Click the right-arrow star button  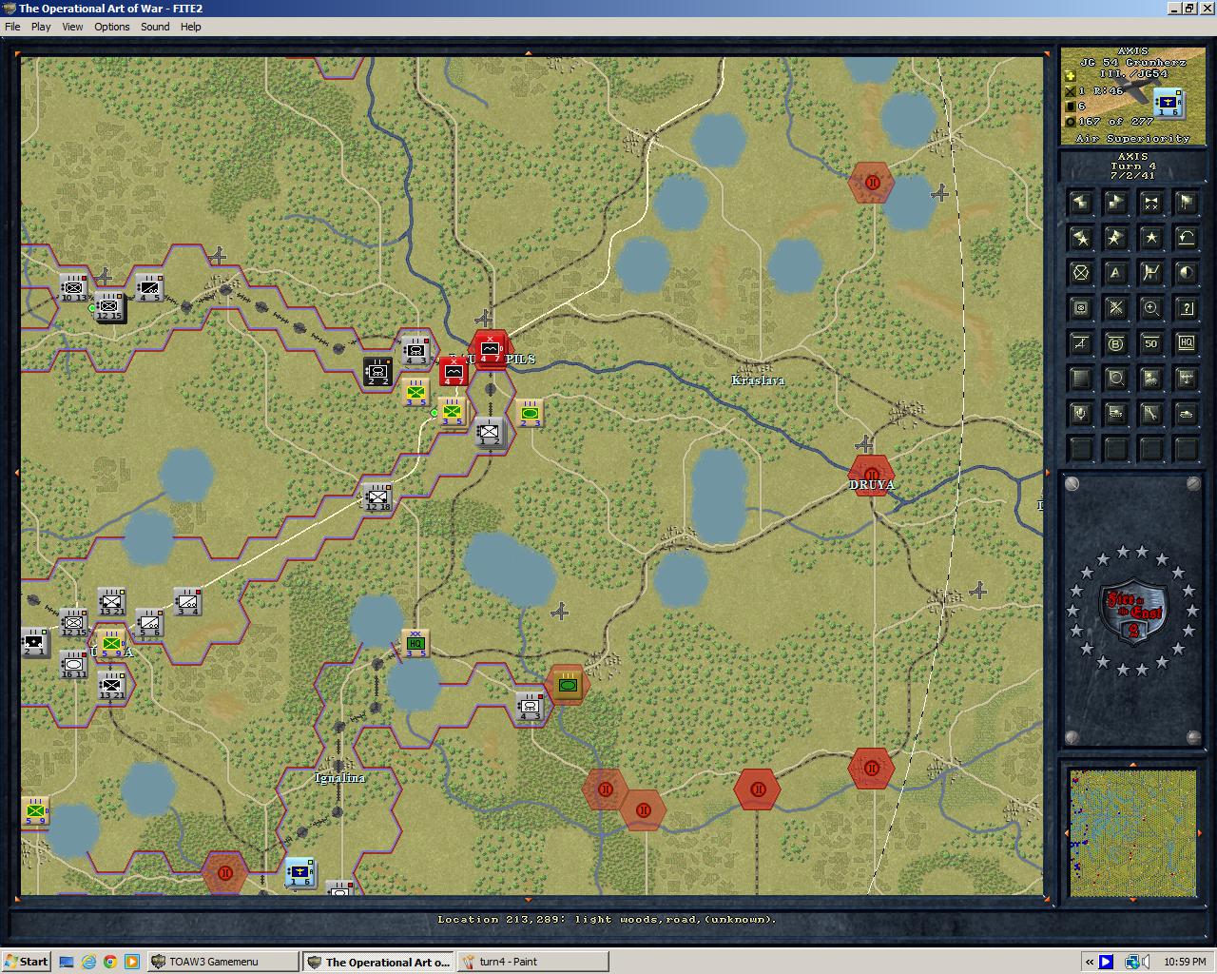pos(1115,237)
